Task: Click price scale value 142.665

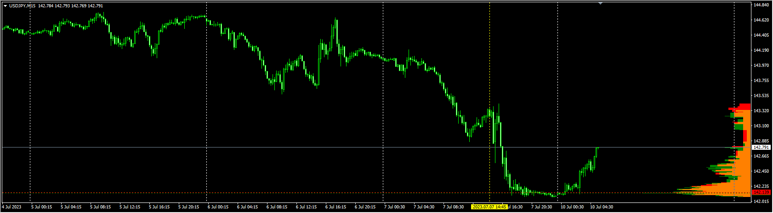Action: click(x=762, y=156)
